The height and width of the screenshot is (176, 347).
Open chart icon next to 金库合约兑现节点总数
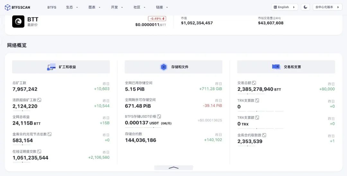point(49,134)
